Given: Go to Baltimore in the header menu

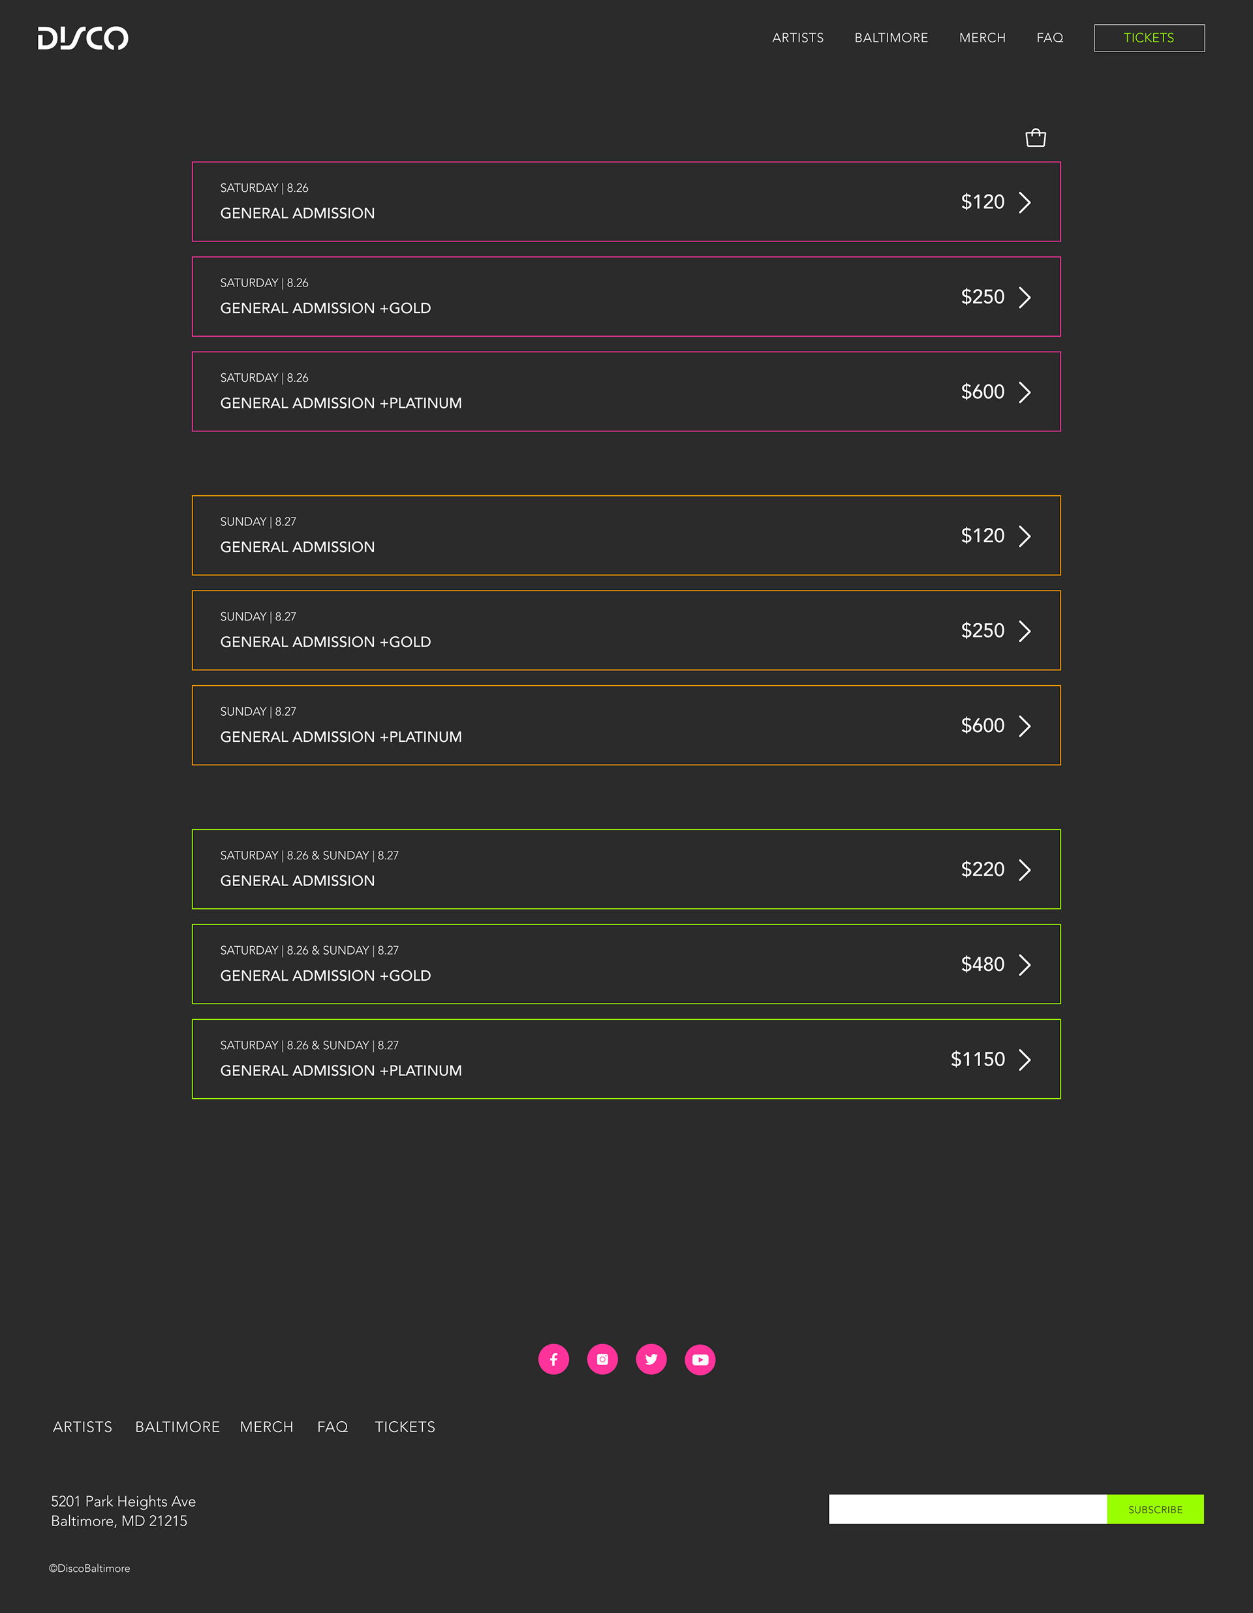Looking at the screenshot, I should [x=891, y=38].
